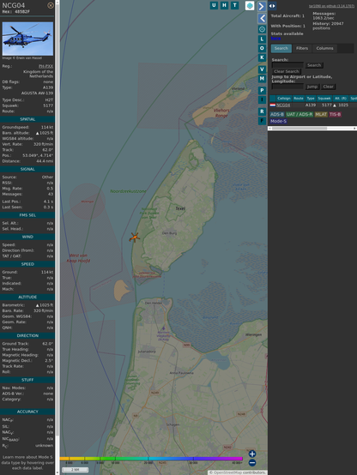Click the P map button
Viewport: 357px width, 475px height.
[x=262, y=90]
